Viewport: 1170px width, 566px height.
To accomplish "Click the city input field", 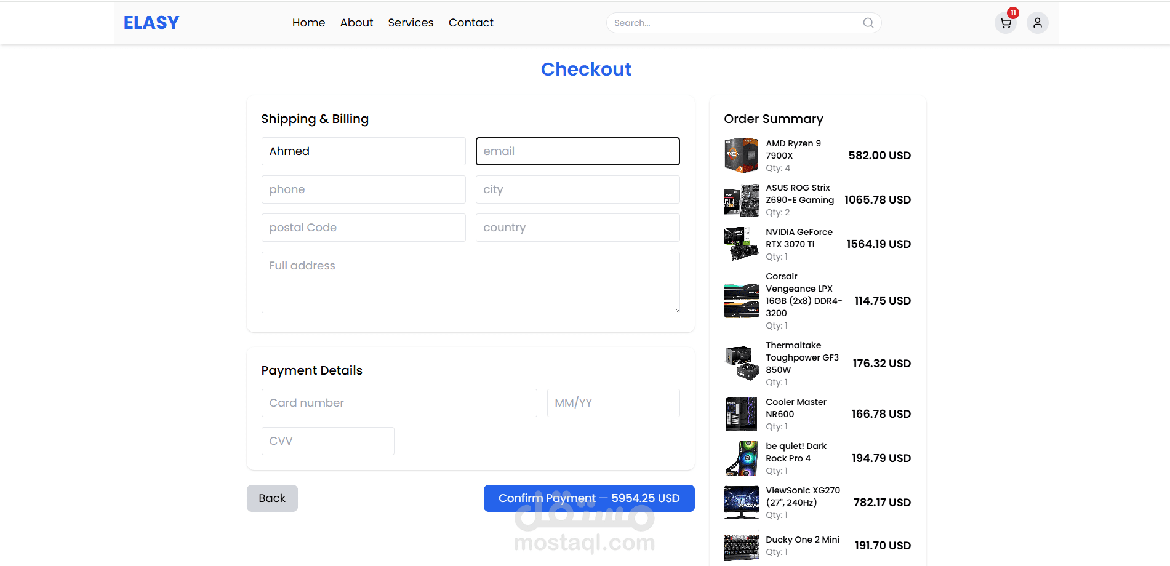I will (578, 189).
